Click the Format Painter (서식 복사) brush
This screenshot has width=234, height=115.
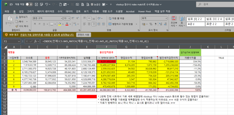(x=17, y=26)
